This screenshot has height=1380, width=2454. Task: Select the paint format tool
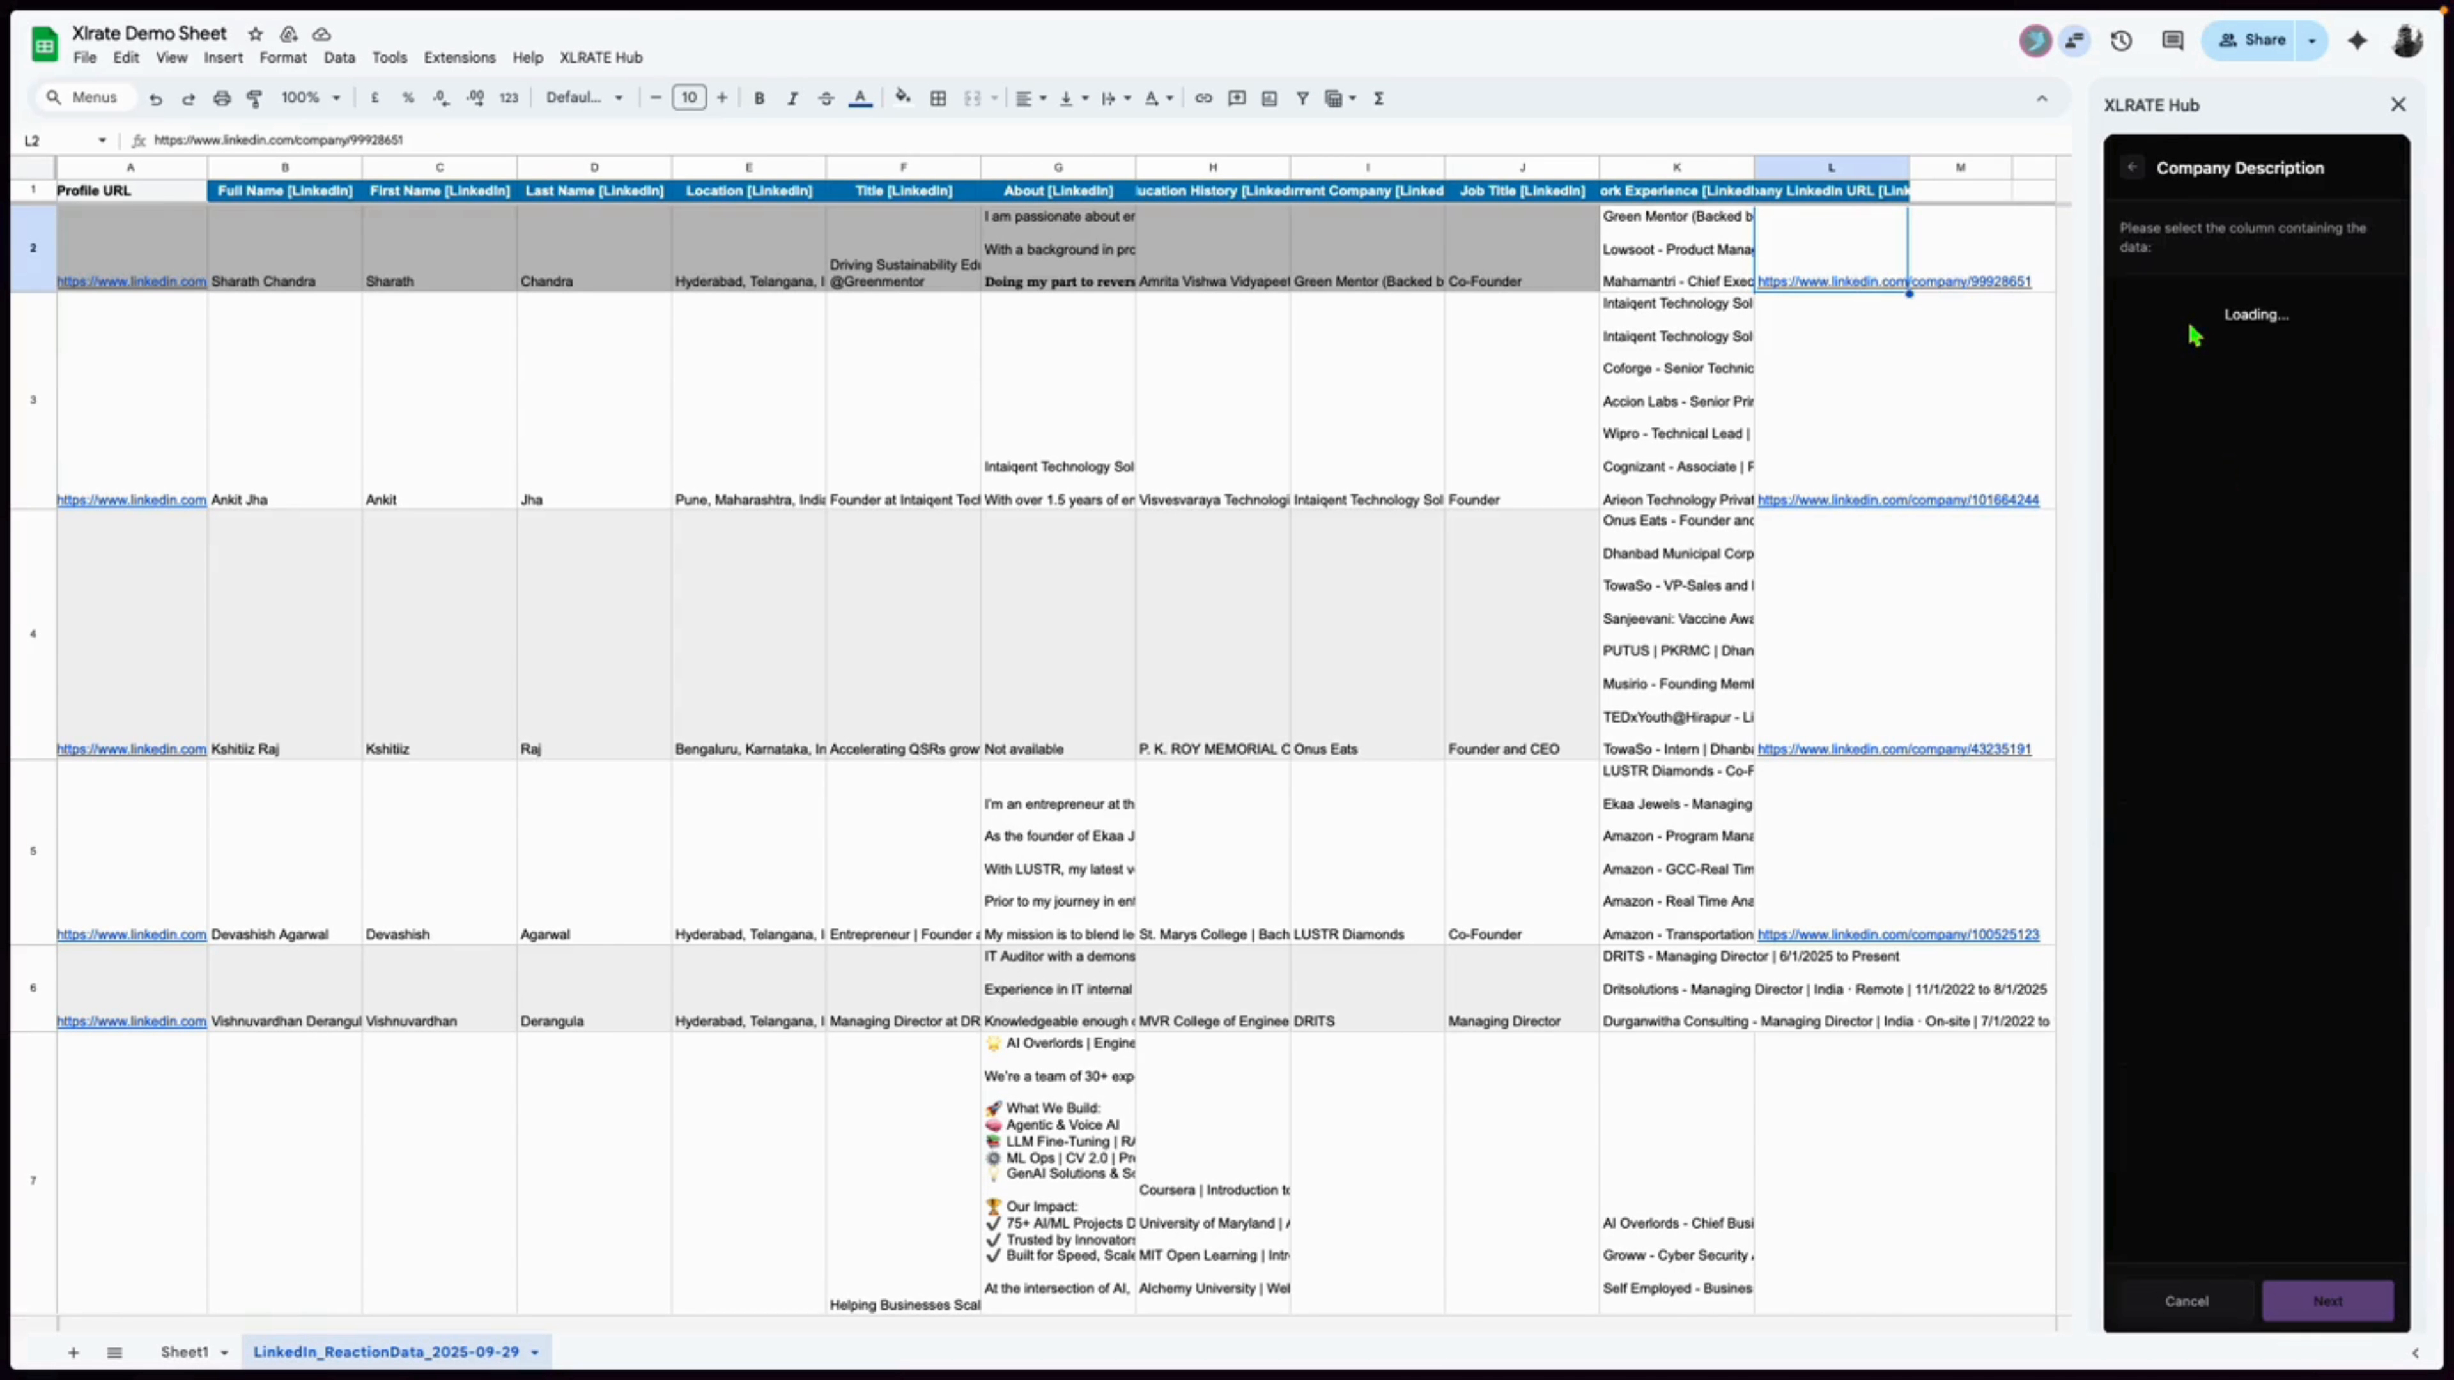[254, 98]
